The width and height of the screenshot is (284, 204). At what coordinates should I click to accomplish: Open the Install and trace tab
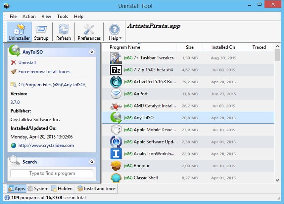pos(96,188)
